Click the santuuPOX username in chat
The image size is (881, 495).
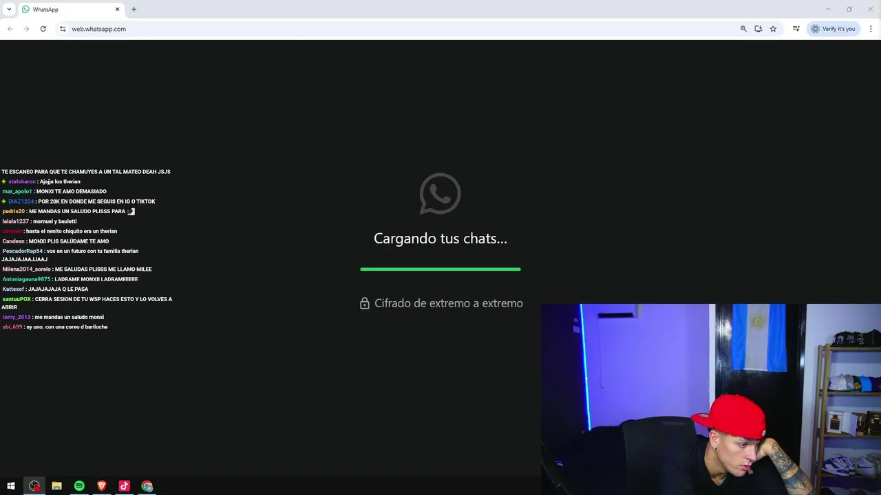pos(17,299)
